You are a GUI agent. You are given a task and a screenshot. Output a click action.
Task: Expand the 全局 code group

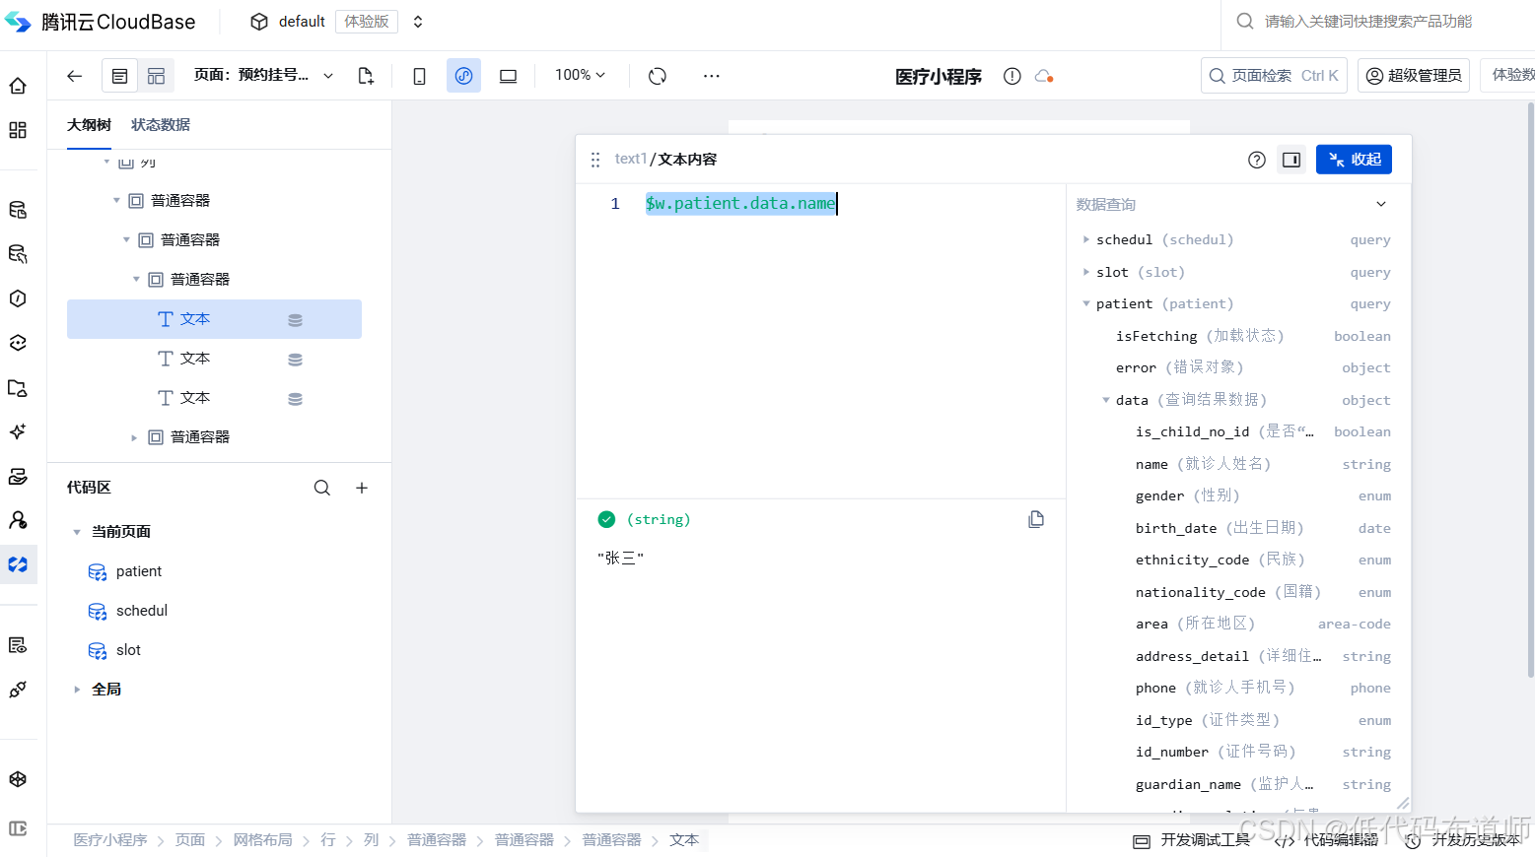77,690
